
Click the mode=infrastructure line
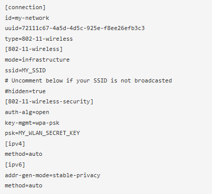(37, 60)
